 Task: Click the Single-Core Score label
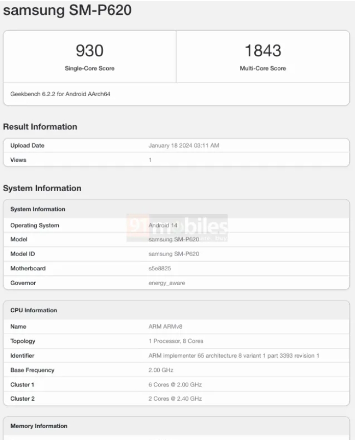click(89, 68)
